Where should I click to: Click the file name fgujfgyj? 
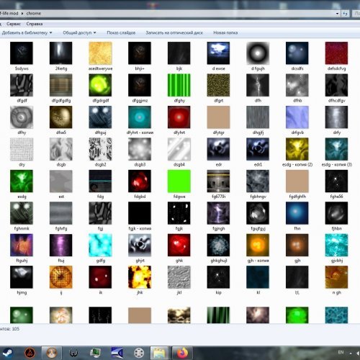(x=258, y=228)
